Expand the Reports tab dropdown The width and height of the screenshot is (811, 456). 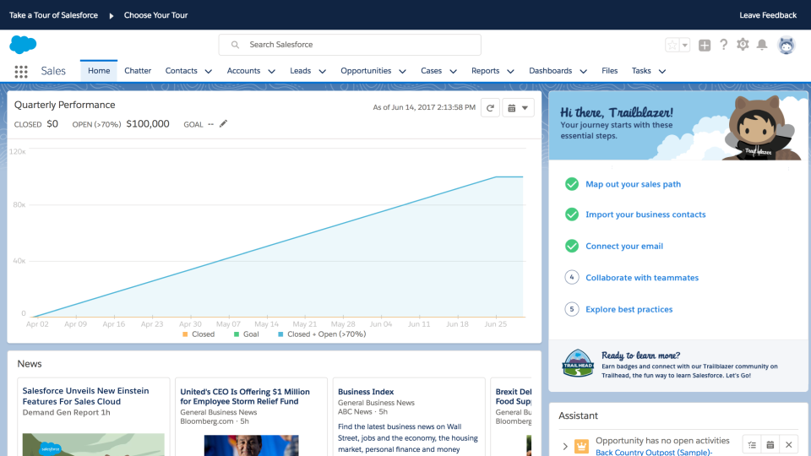click(510, 71)
